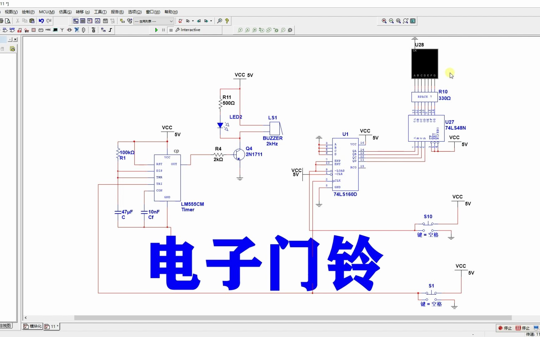The height and width of the screenshot is (337, 540).
Task: Place a power probe
Action: [x=255, y=30]
